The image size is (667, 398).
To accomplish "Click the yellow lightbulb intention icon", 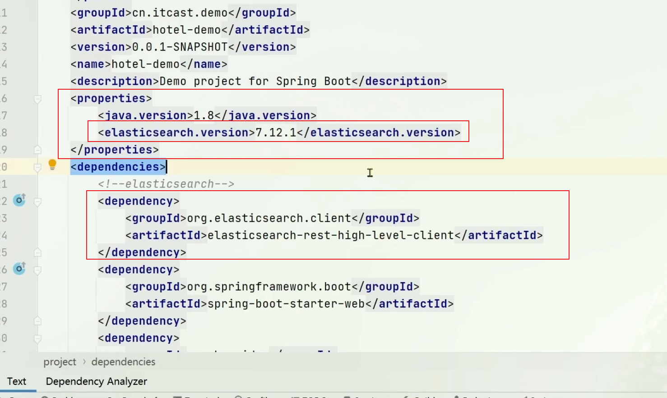I will point(52,165).
